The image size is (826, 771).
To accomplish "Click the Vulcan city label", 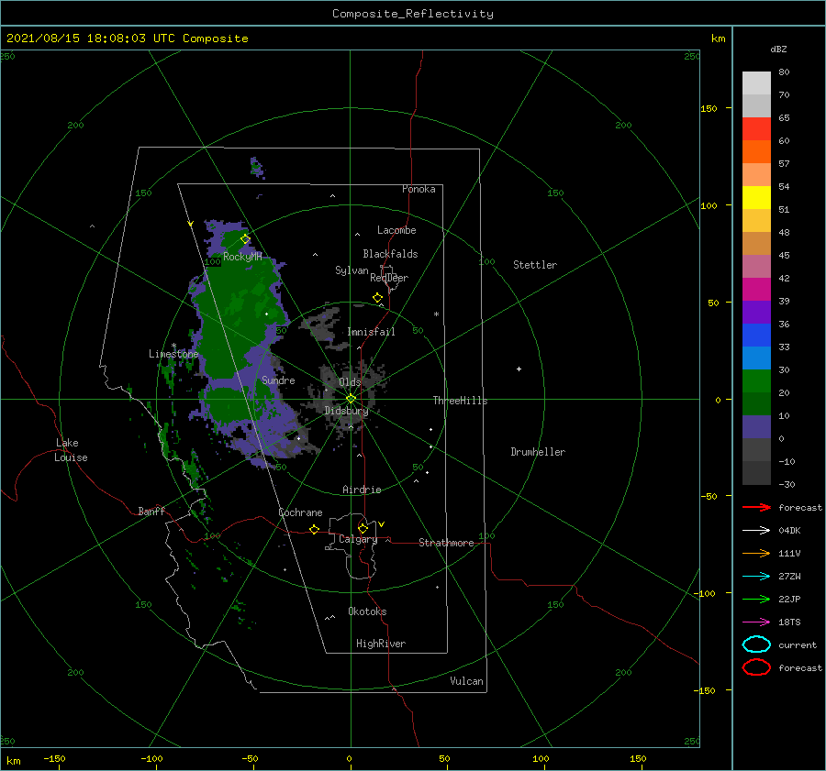I will [466, 681].
